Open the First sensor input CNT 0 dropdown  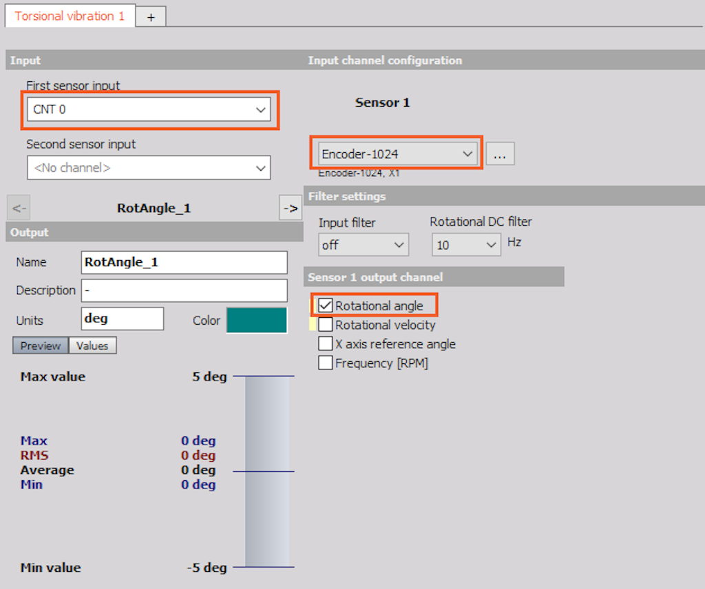pyautogui.click(x=149, y=109)
